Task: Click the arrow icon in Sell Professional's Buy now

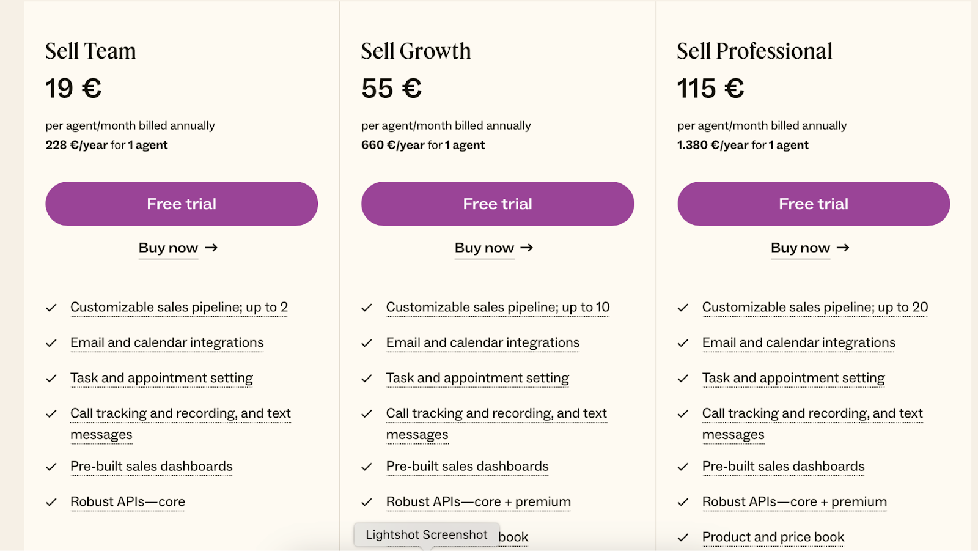Action: 843,248
